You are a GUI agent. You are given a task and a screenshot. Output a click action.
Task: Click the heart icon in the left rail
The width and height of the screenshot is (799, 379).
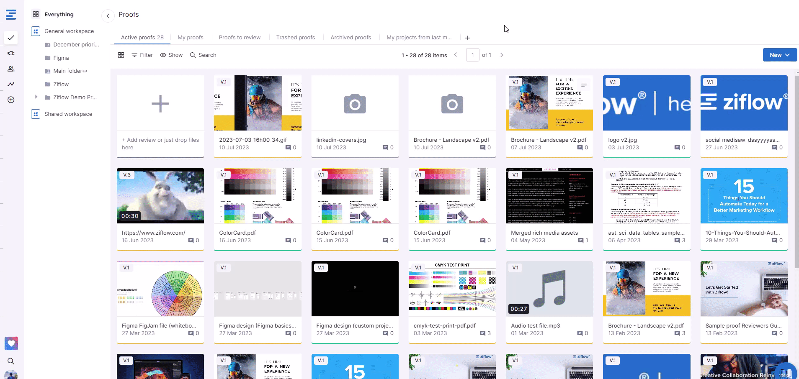[x=11, y=343]
